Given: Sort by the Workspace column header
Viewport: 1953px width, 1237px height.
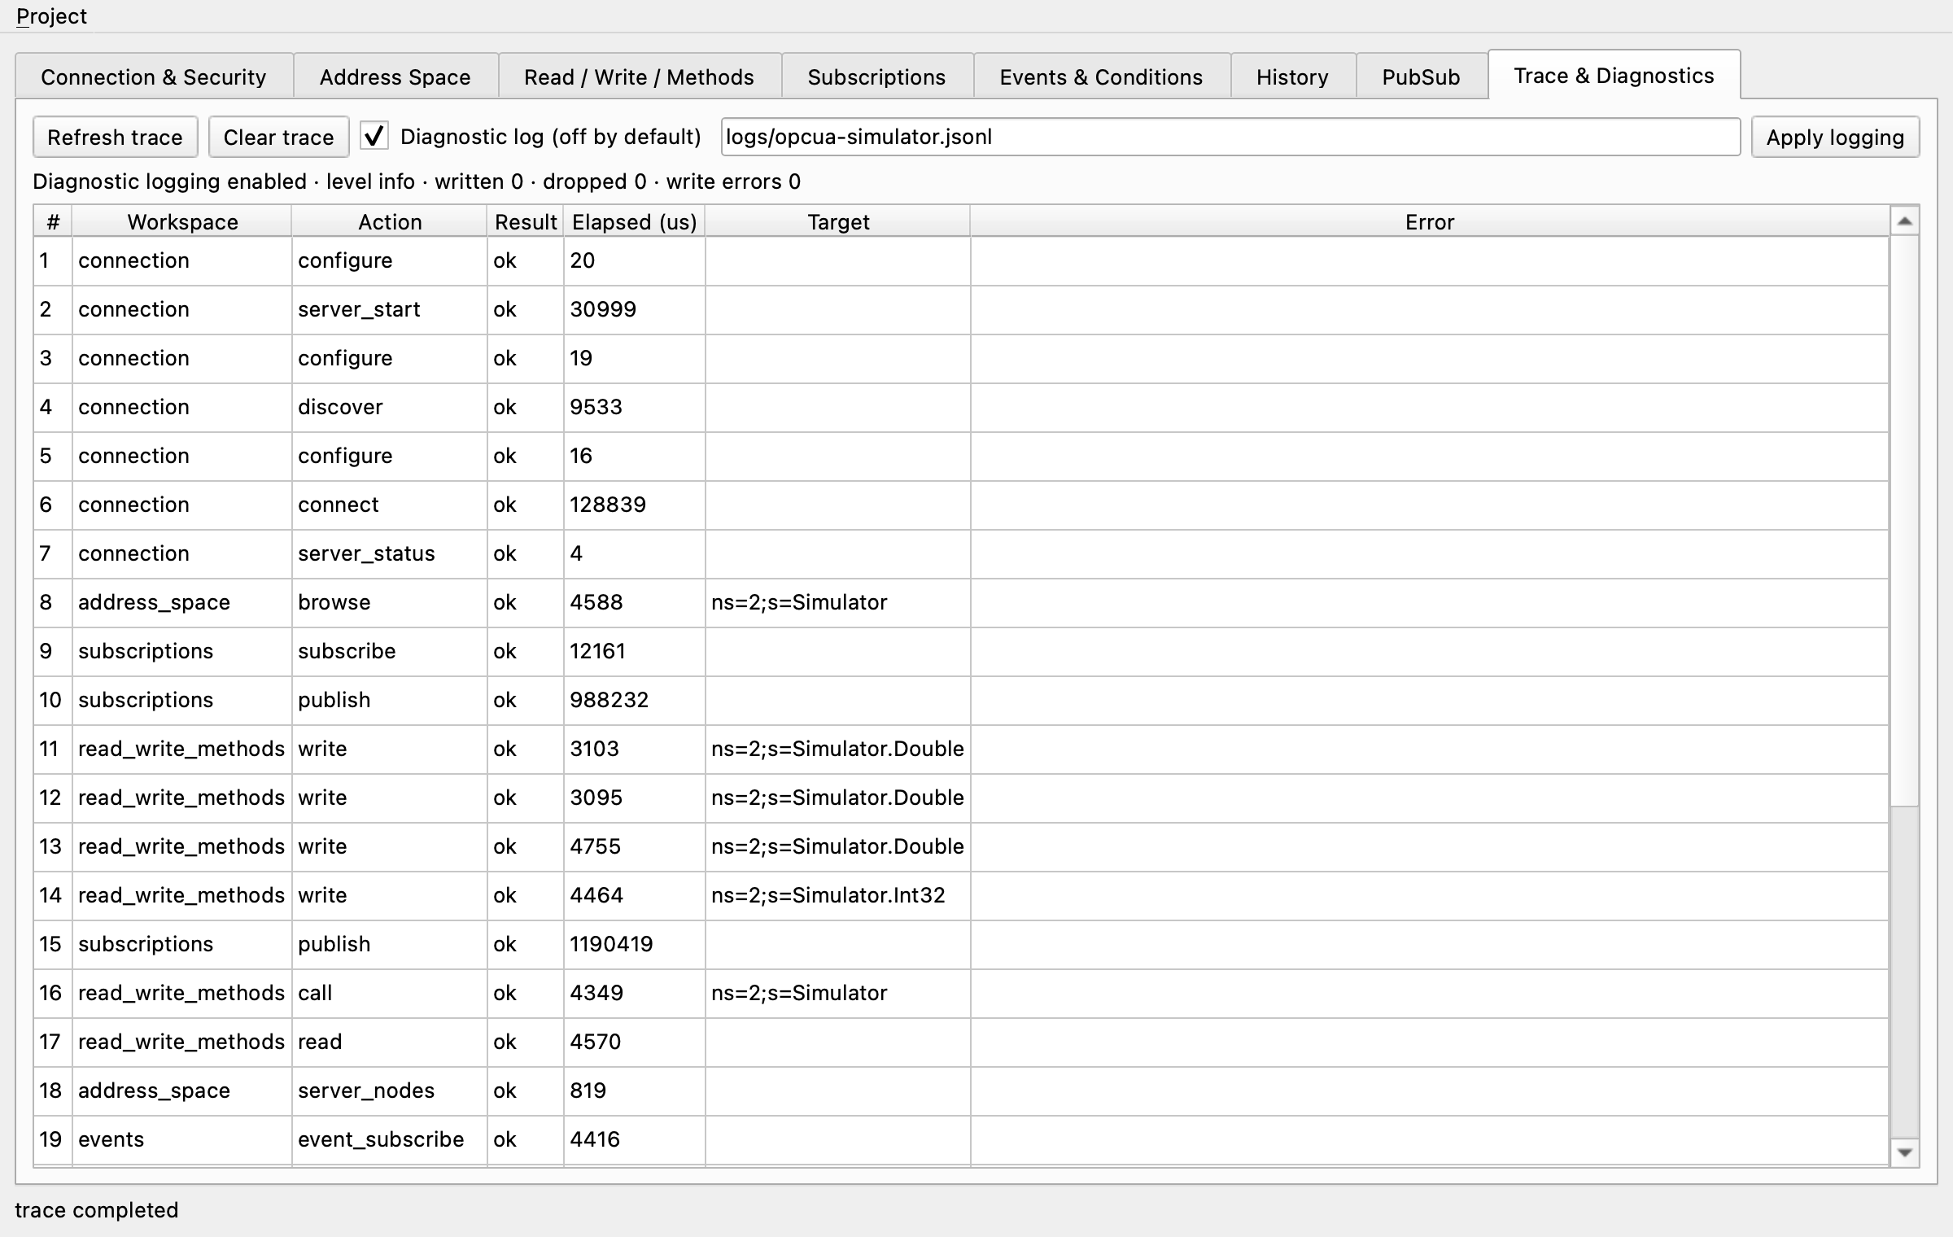Looking at the screenshot, I should coord(183,222).
